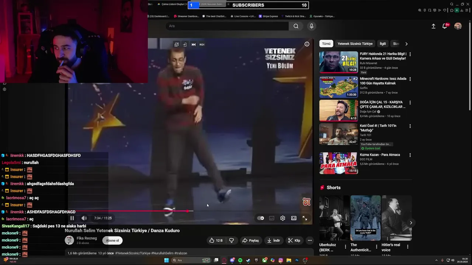
Task: Select the 'Tümü' filter chip
Action: 326,43
